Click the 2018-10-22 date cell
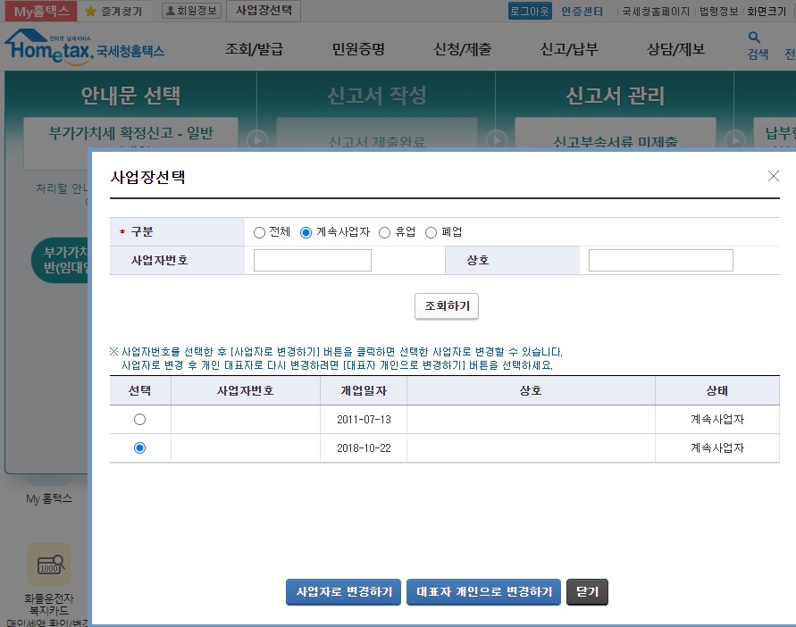The width and height of the screenshot is (796, 627). (x=364, y=447)
